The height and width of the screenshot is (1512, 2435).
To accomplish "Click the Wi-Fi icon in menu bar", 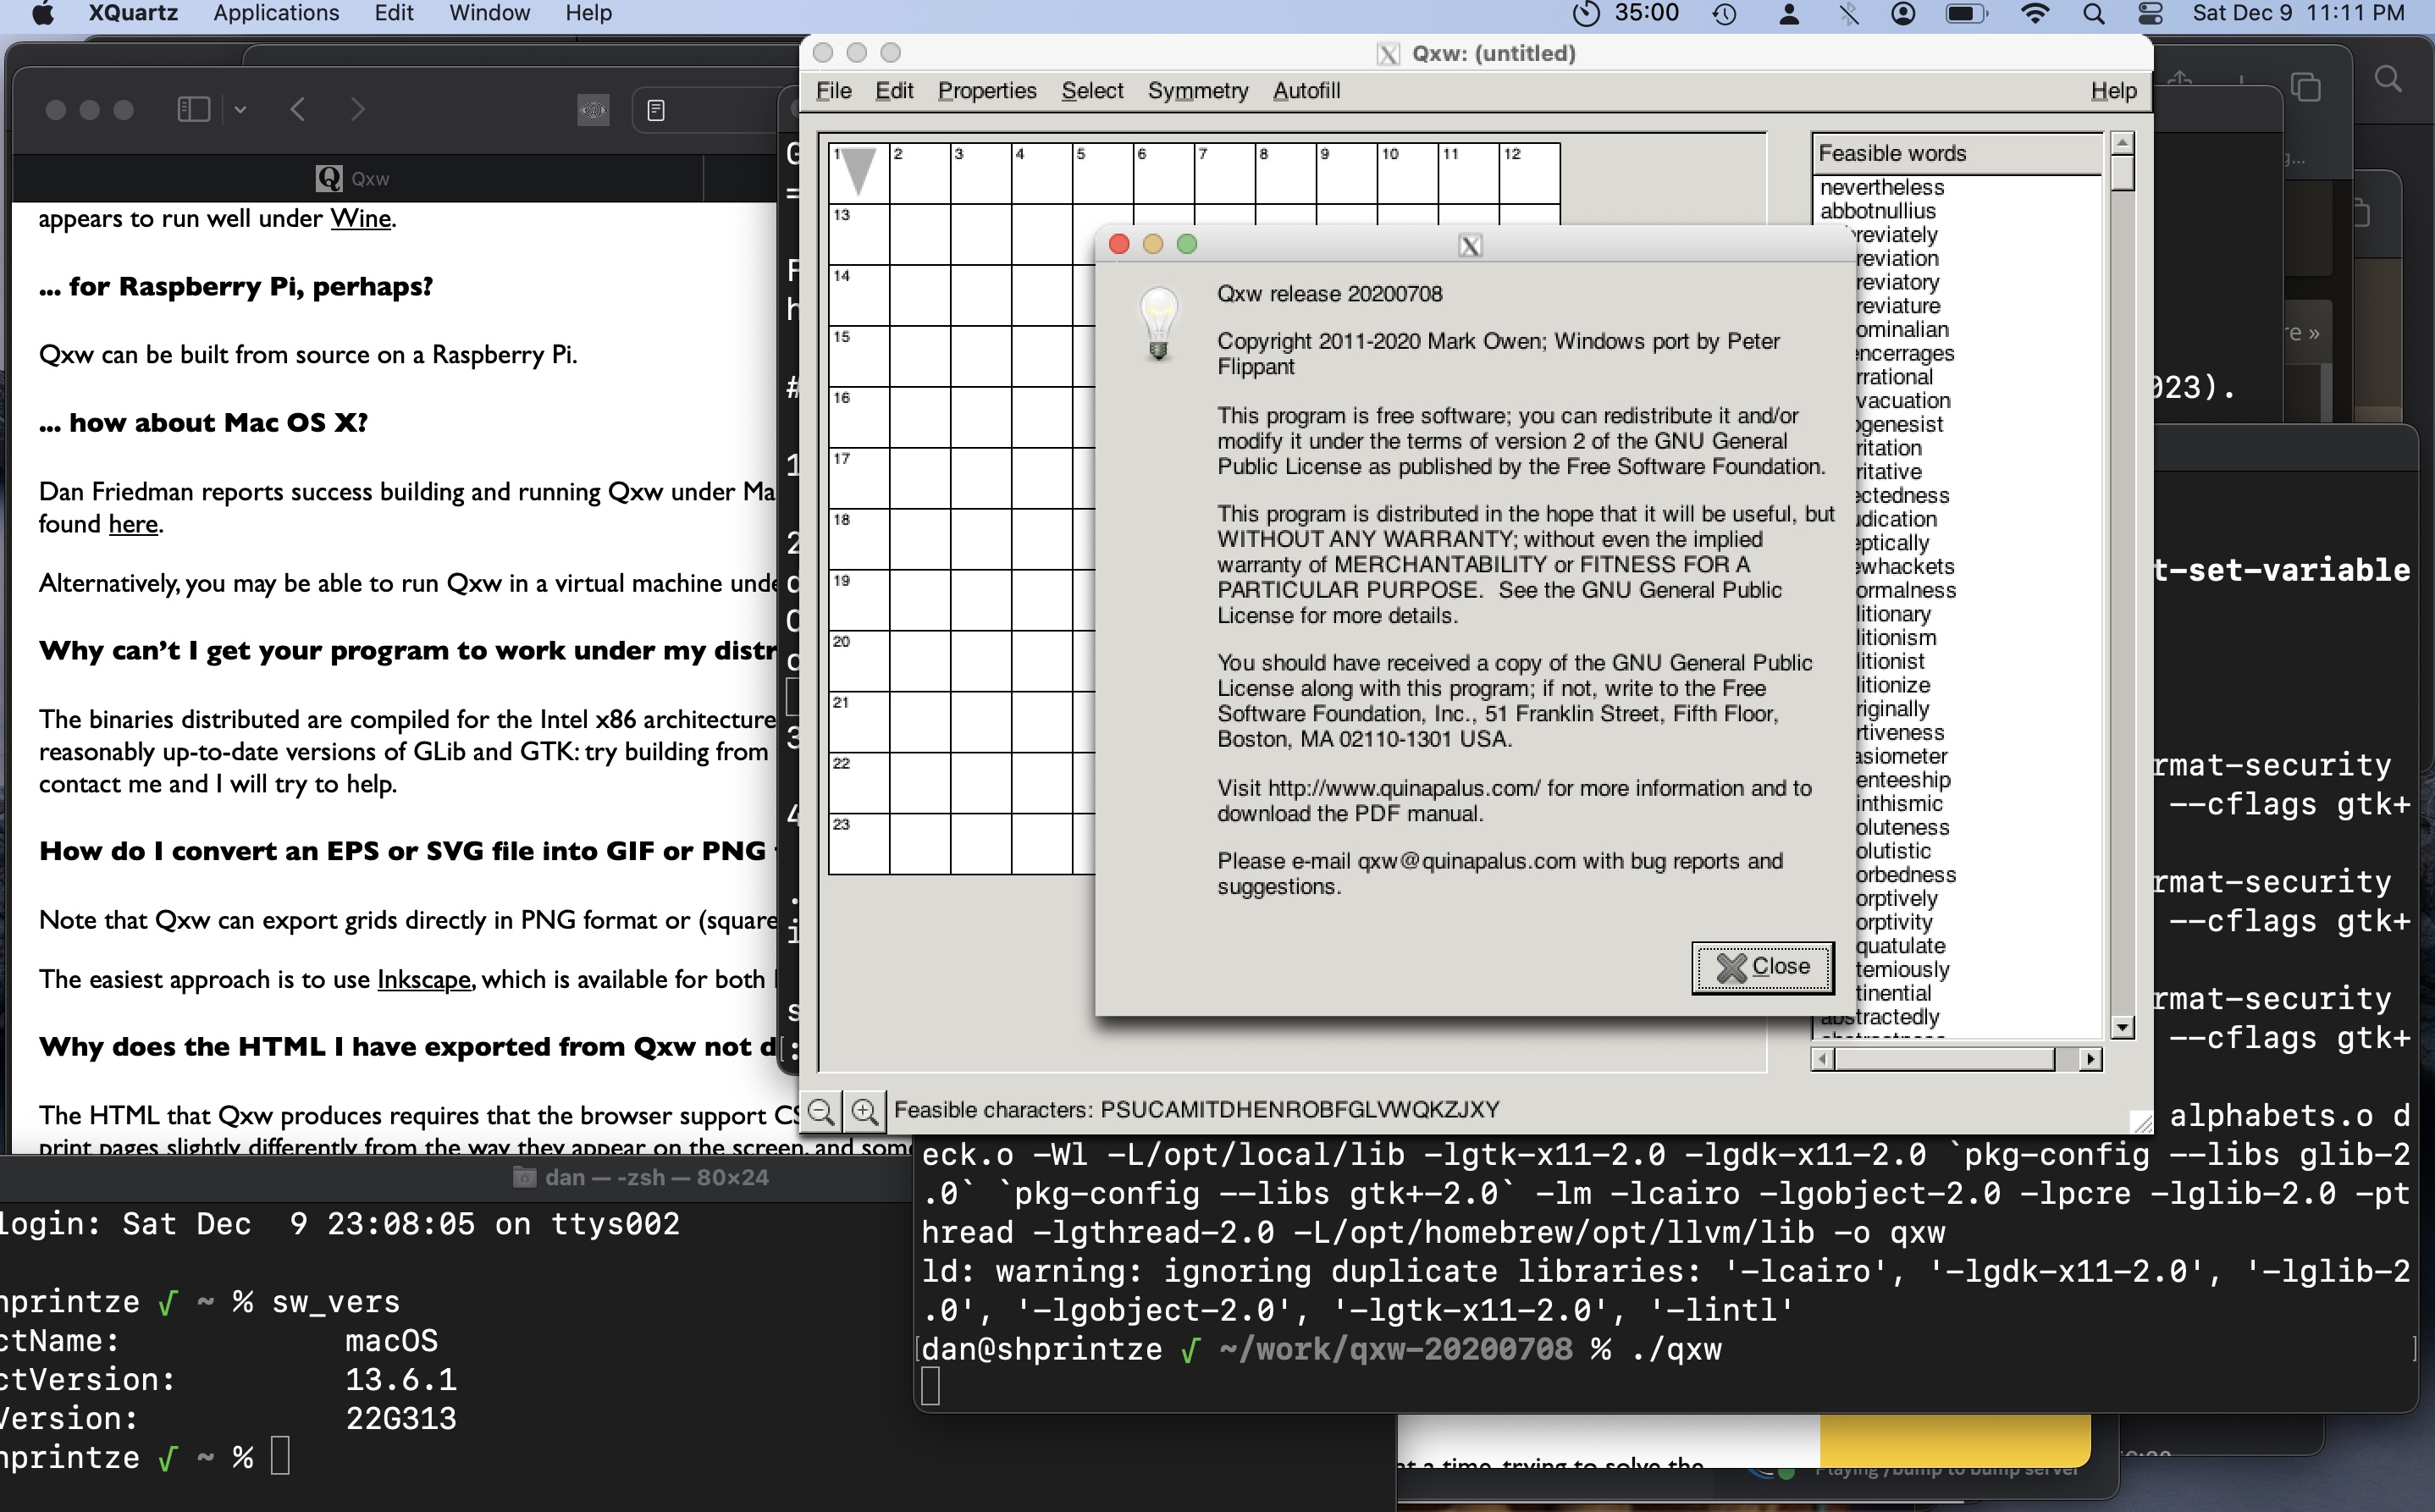I will coord(2034,13).
